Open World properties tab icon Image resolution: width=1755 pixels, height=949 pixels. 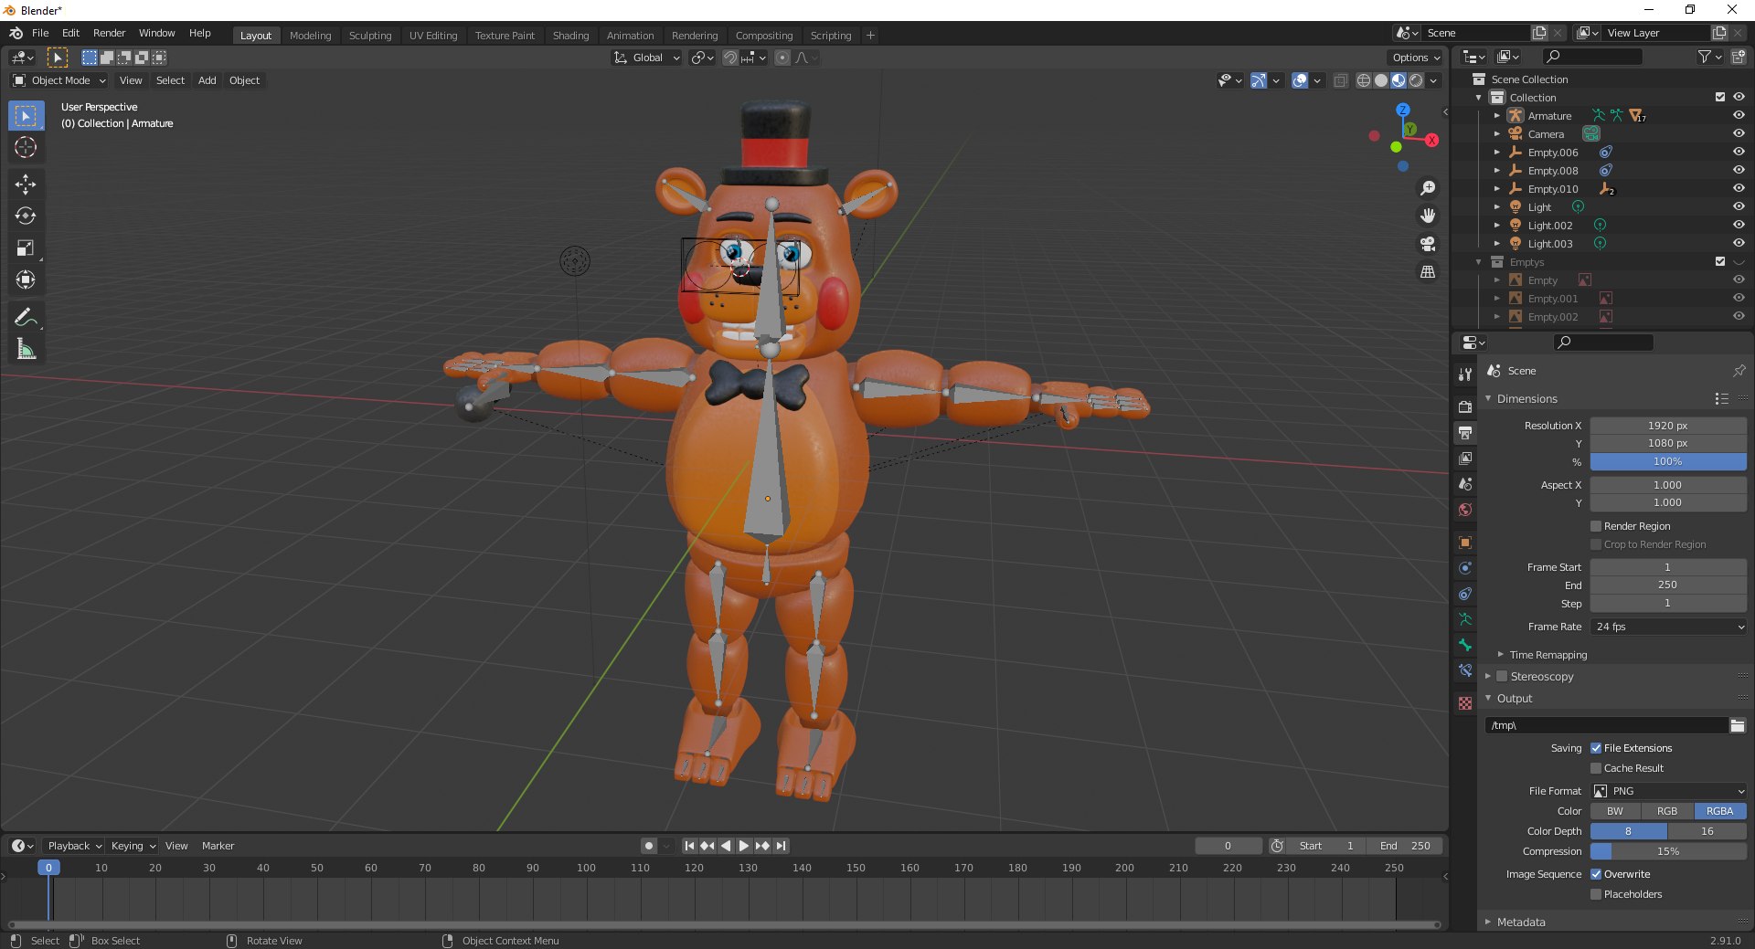1465,510
